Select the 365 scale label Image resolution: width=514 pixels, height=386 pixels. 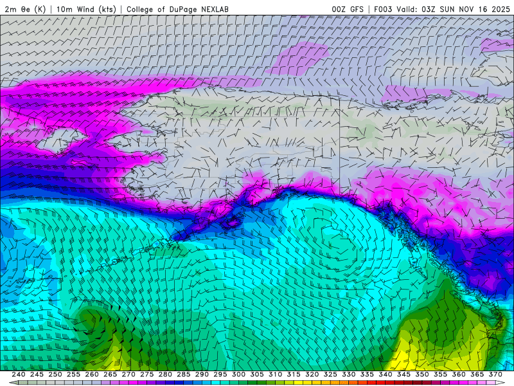point(477,374)
